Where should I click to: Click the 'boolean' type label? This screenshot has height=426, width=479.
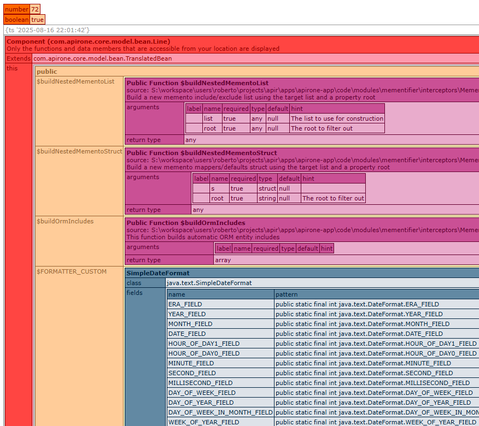16,20
